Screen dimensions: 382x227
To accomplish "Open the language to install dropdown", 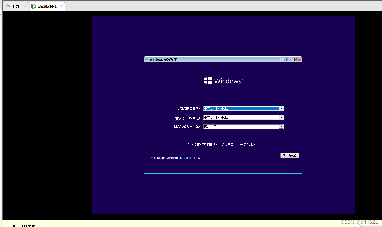I will pyautogui.click(x=281, y=108).
